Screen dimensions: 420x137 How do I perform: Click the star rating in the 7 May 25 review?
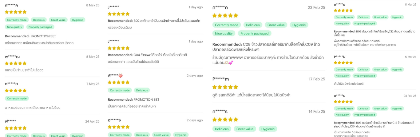pos(16,91)
